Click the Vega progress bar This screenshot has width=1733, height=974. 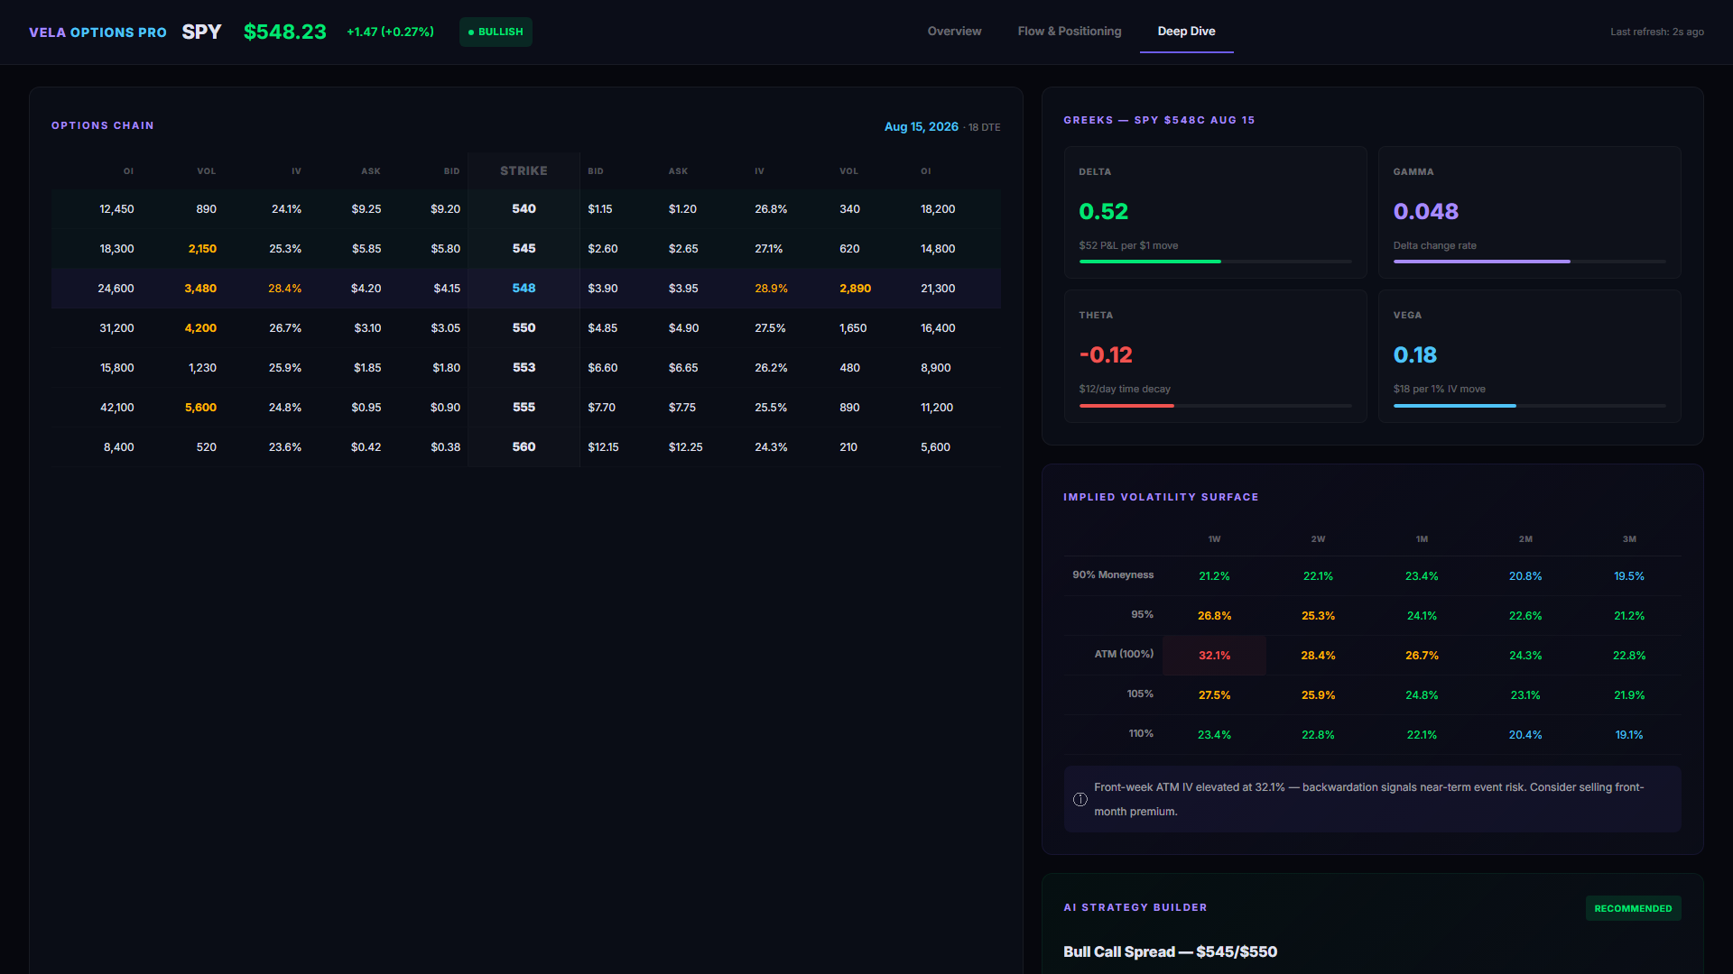tap(1529, 406)
